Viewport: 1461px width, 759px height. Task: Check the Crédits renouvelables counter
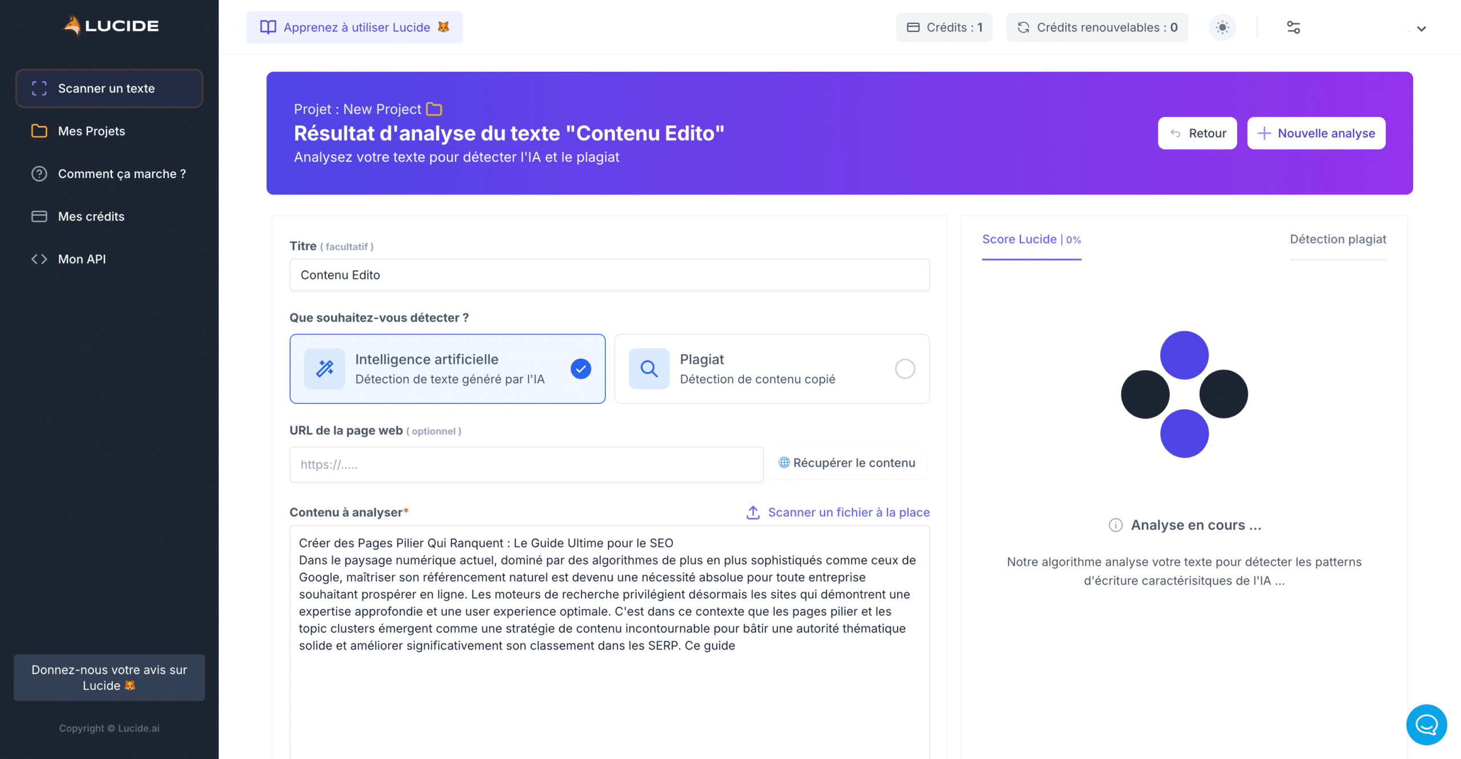pyautogui.click(x=1096, y=27)
